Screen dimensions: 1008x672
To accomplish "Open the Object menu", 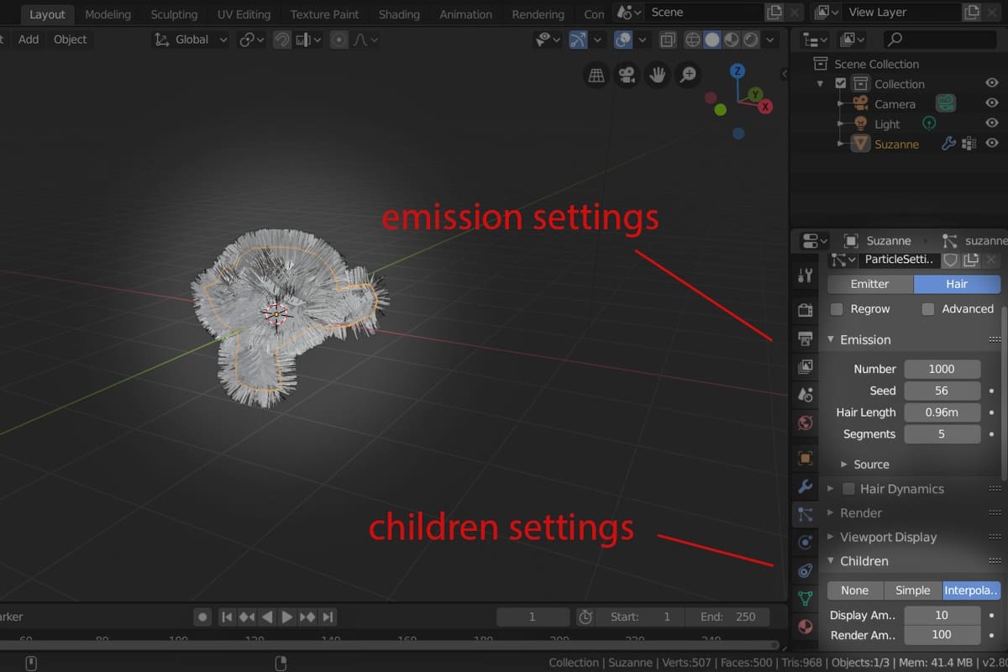I will (x=70, y=39).
